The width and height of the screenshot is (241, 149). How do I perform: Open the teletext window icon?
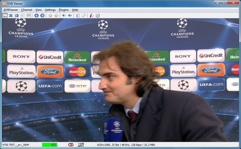(x=23, y=15)
